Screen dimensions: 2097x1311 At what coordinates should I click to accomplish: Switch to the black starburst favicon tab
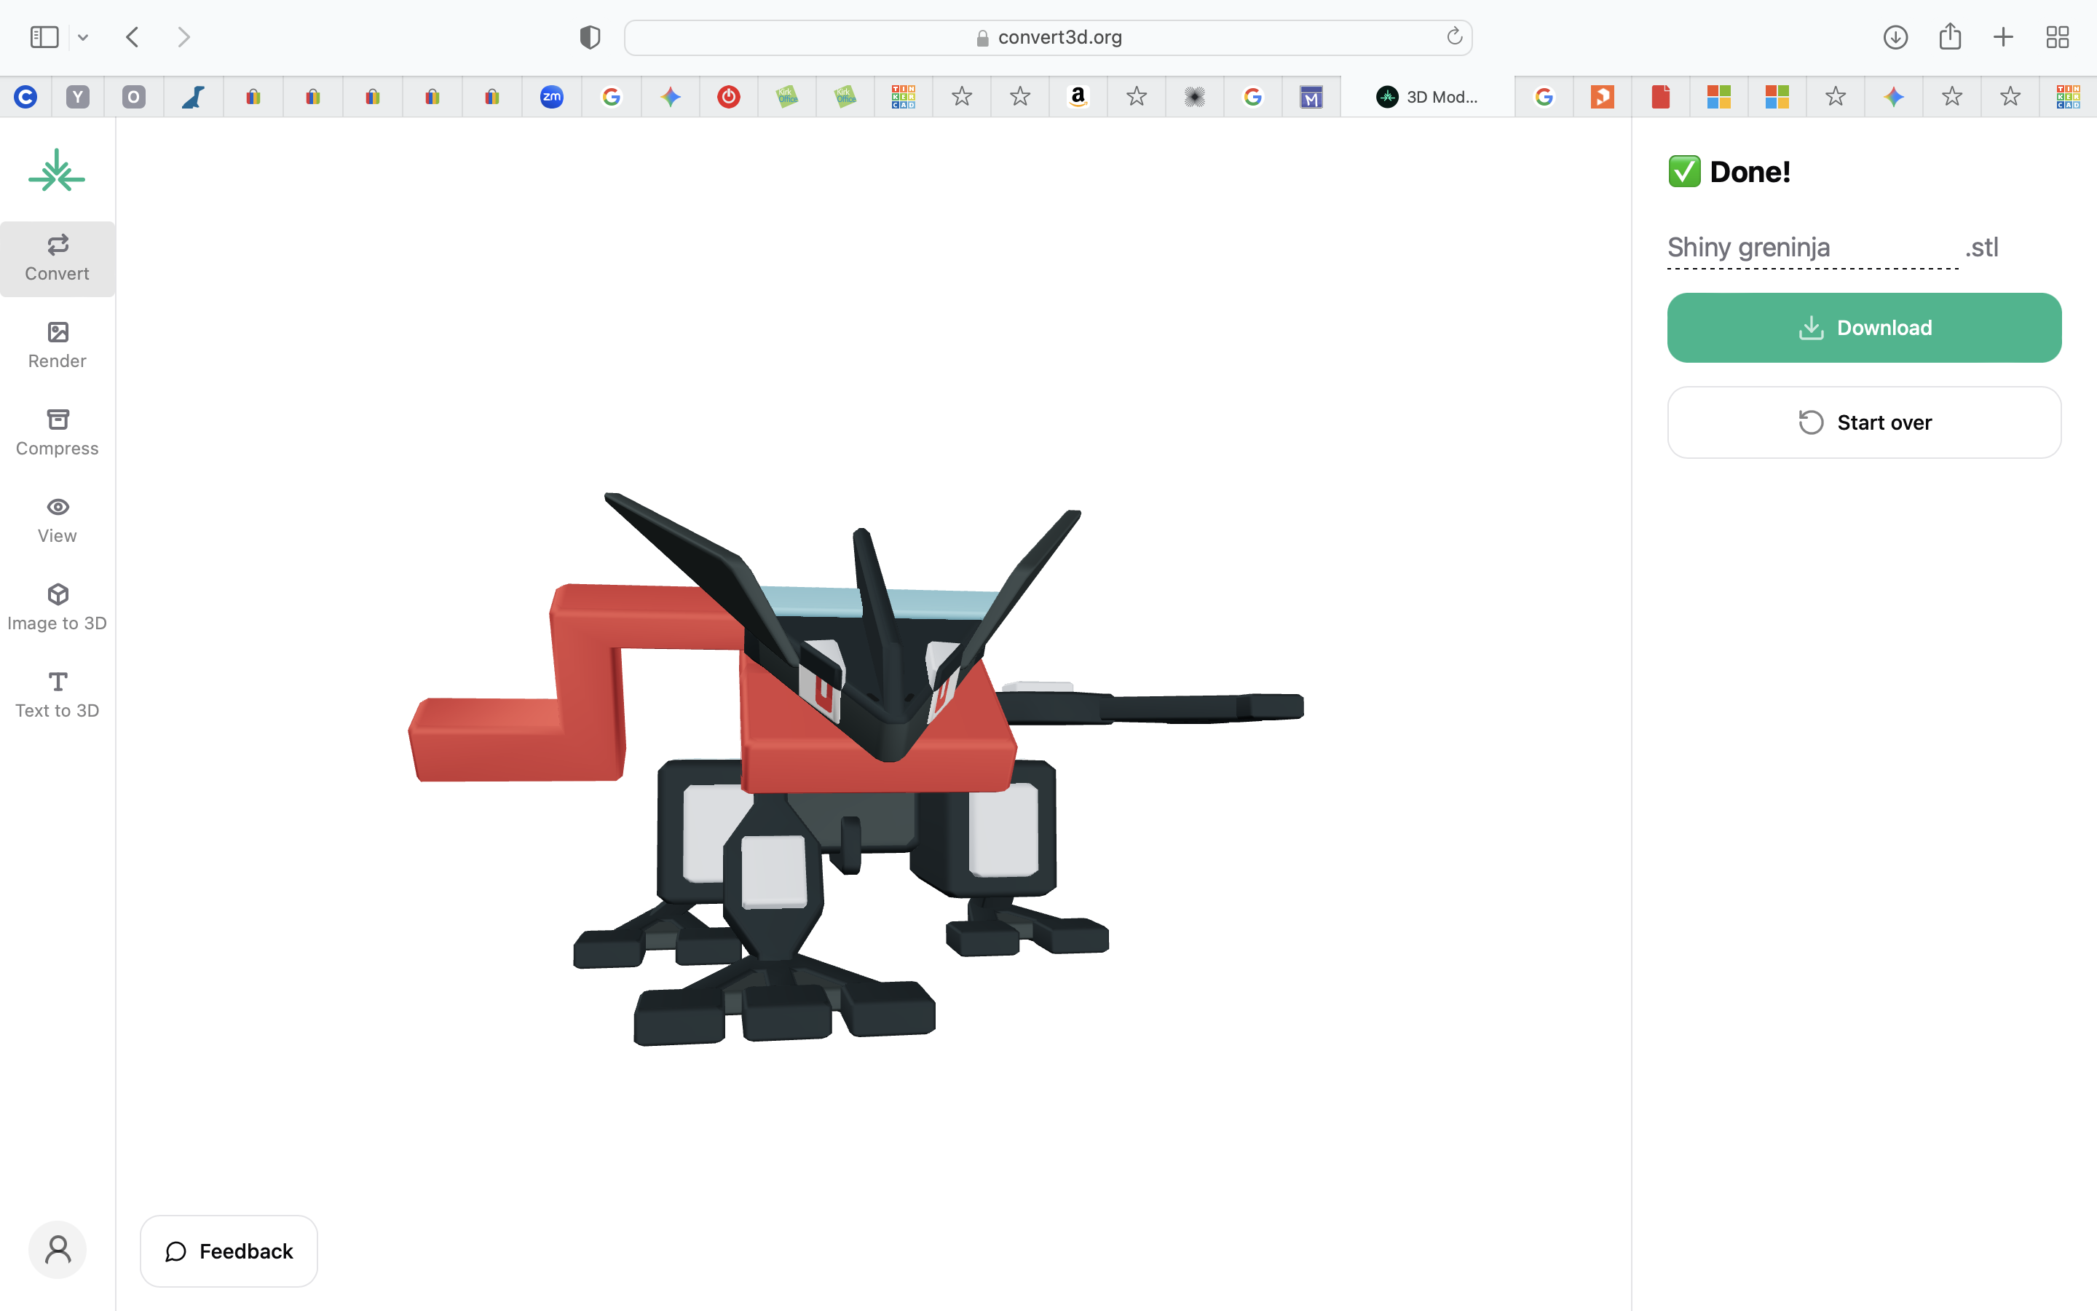point(1194,96)
